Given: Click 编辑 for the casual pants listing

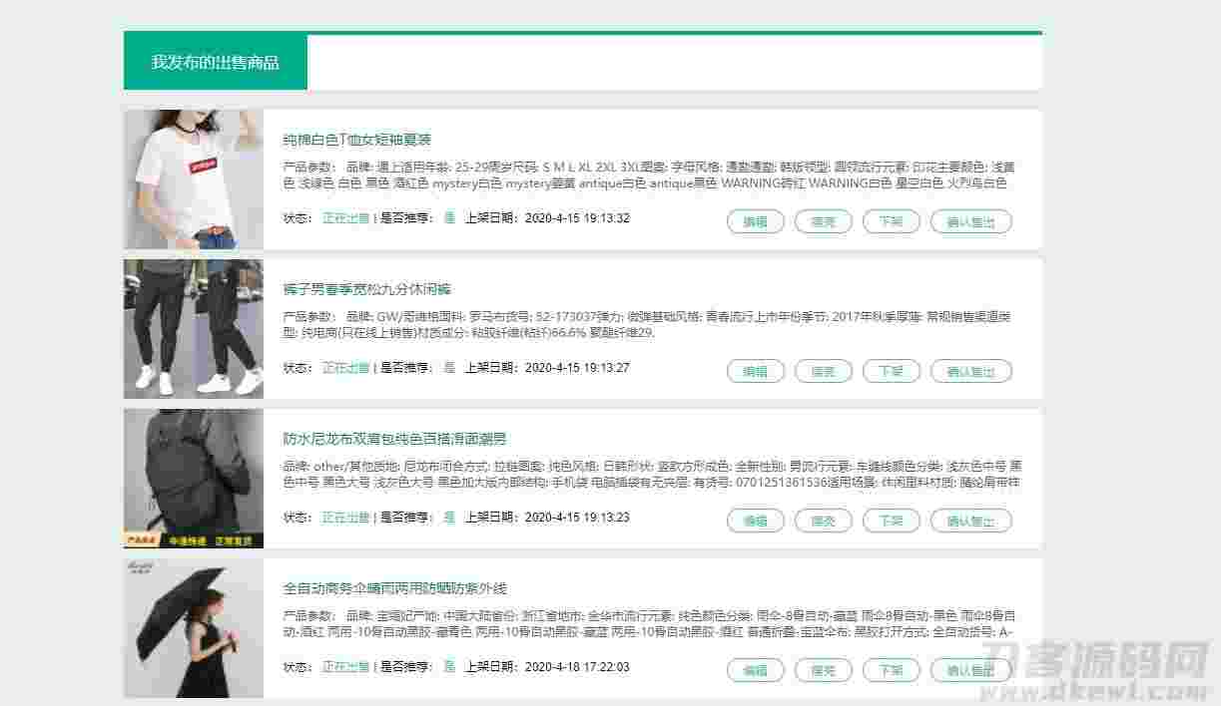Looking at the screenshot, I should tap(756, 371).
